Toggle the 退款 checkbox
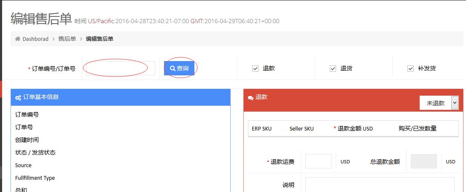This screenshot has height=192, width=466. tap(255, 69)
